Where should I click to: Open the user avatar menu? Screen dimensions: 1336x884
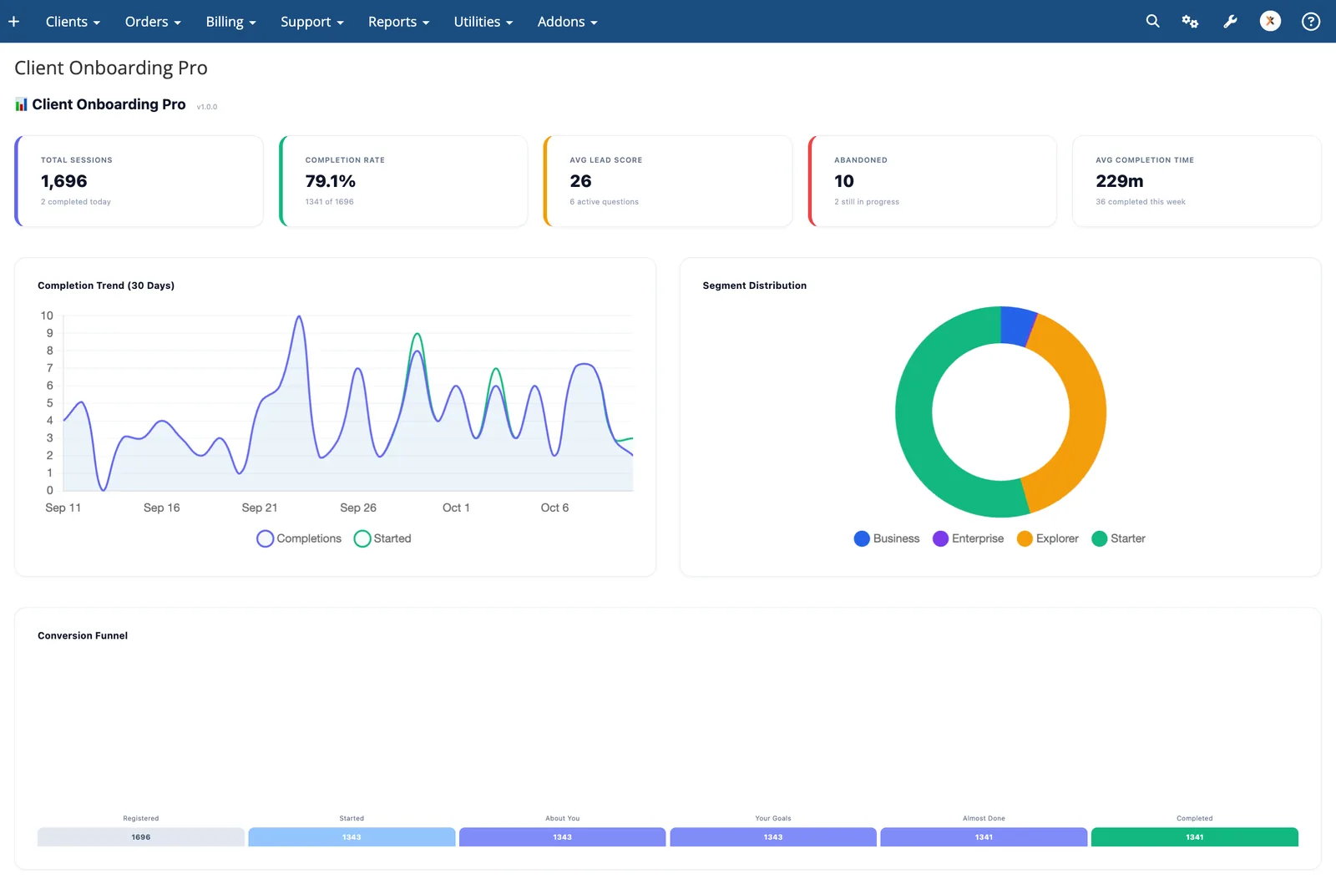pos(1270,22)
